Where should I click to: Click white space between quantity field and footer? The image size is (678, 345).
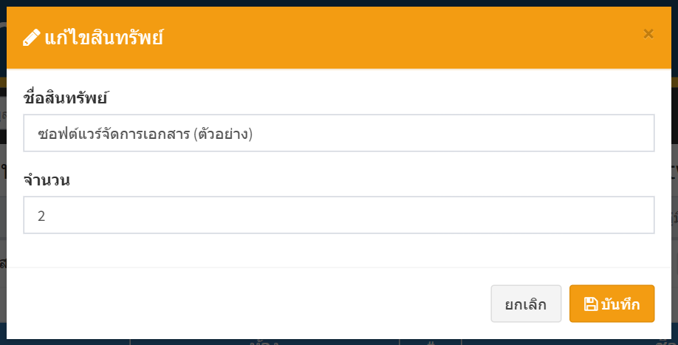click(338, 250)
